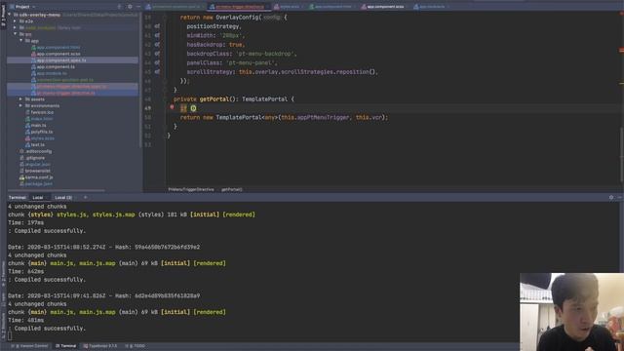Switch to the app.component.html editor tab
624x351 pixels.
[x=332, y=7]
